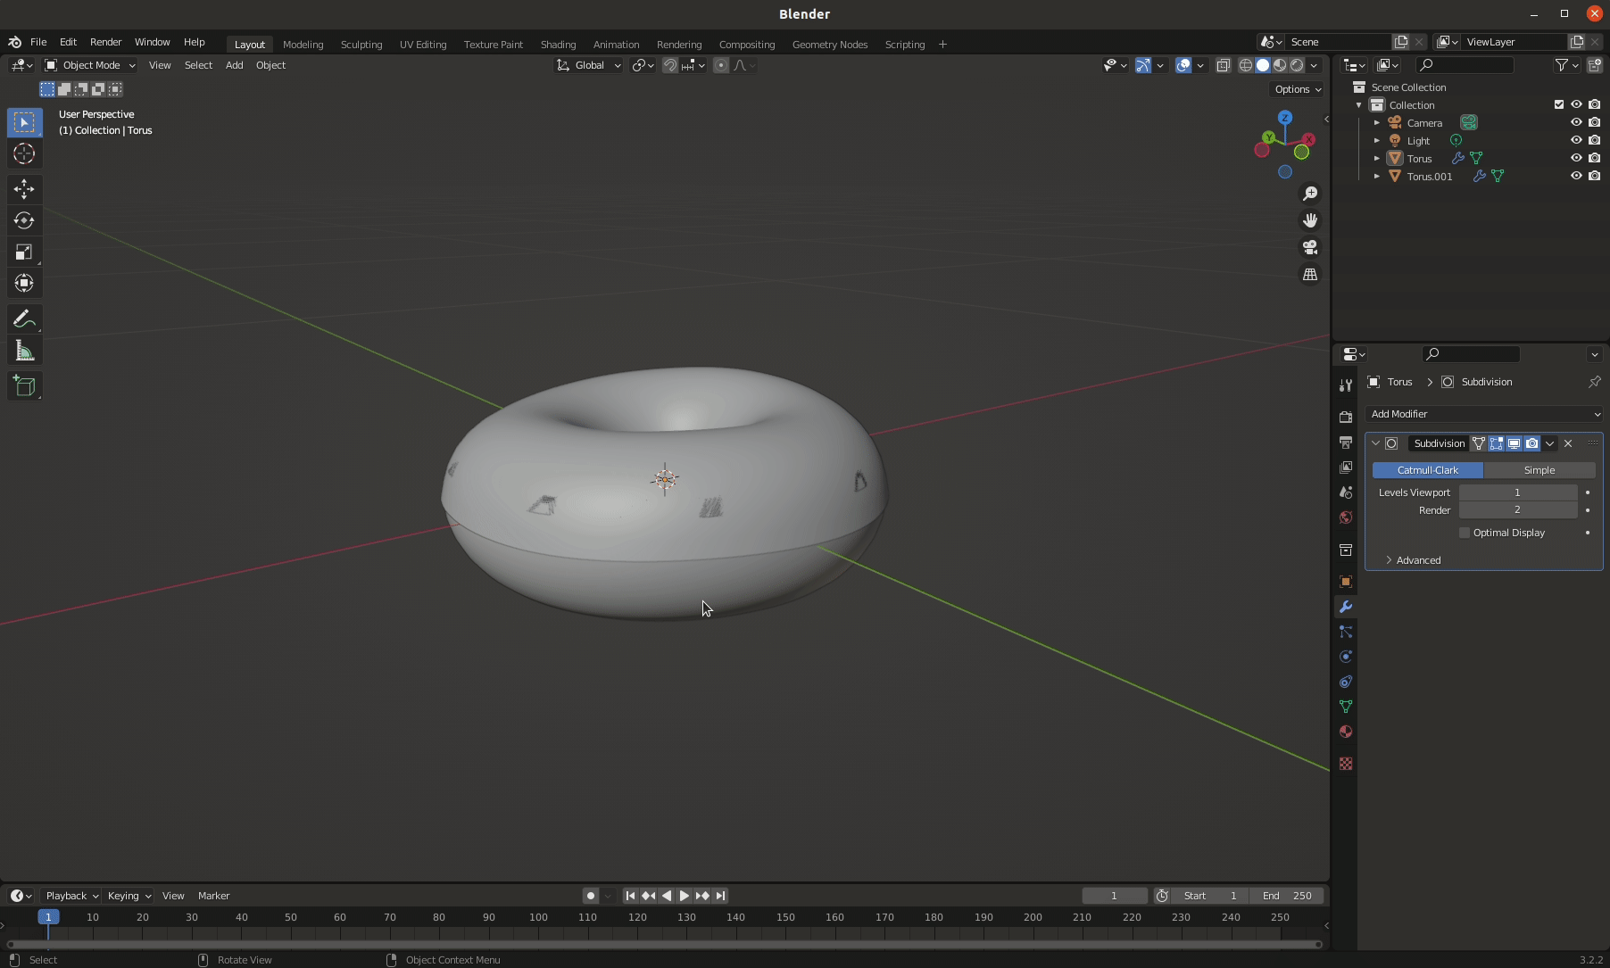1610x968 pixels.
Task: Open the Texture properties tab
Action: click(1346, 764)
